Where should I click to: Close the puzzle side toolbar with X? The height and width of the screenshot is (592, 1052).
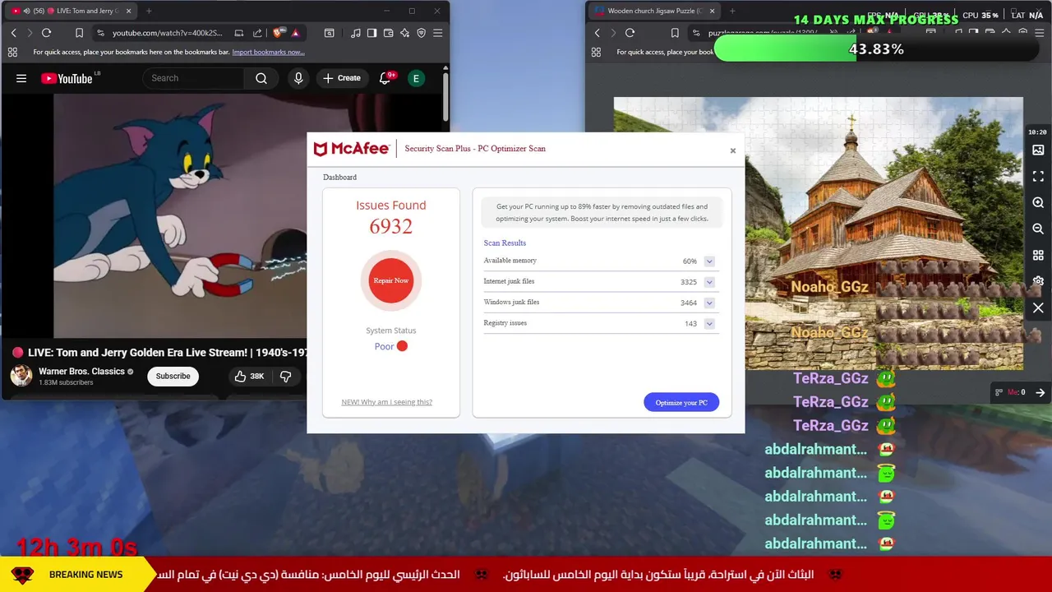1038,308
